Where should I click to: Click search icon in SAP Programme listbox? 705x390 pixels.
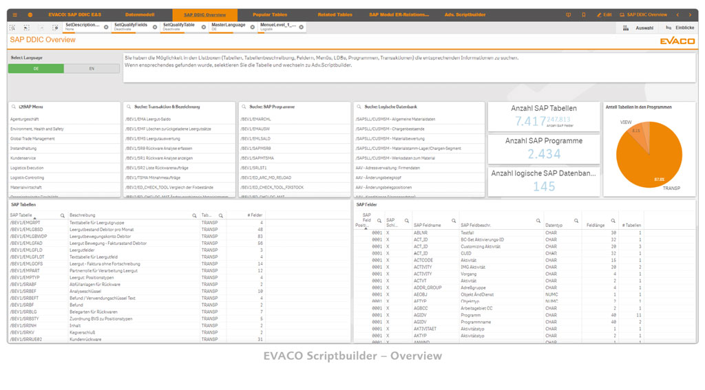[244, 107]
